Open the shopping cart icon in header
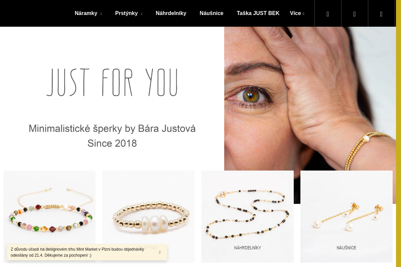 381,13
